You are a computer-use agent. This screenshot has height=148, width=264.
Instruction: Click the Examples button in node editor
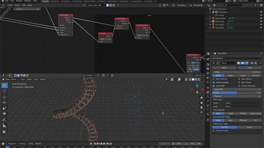[x=181, y=5]
